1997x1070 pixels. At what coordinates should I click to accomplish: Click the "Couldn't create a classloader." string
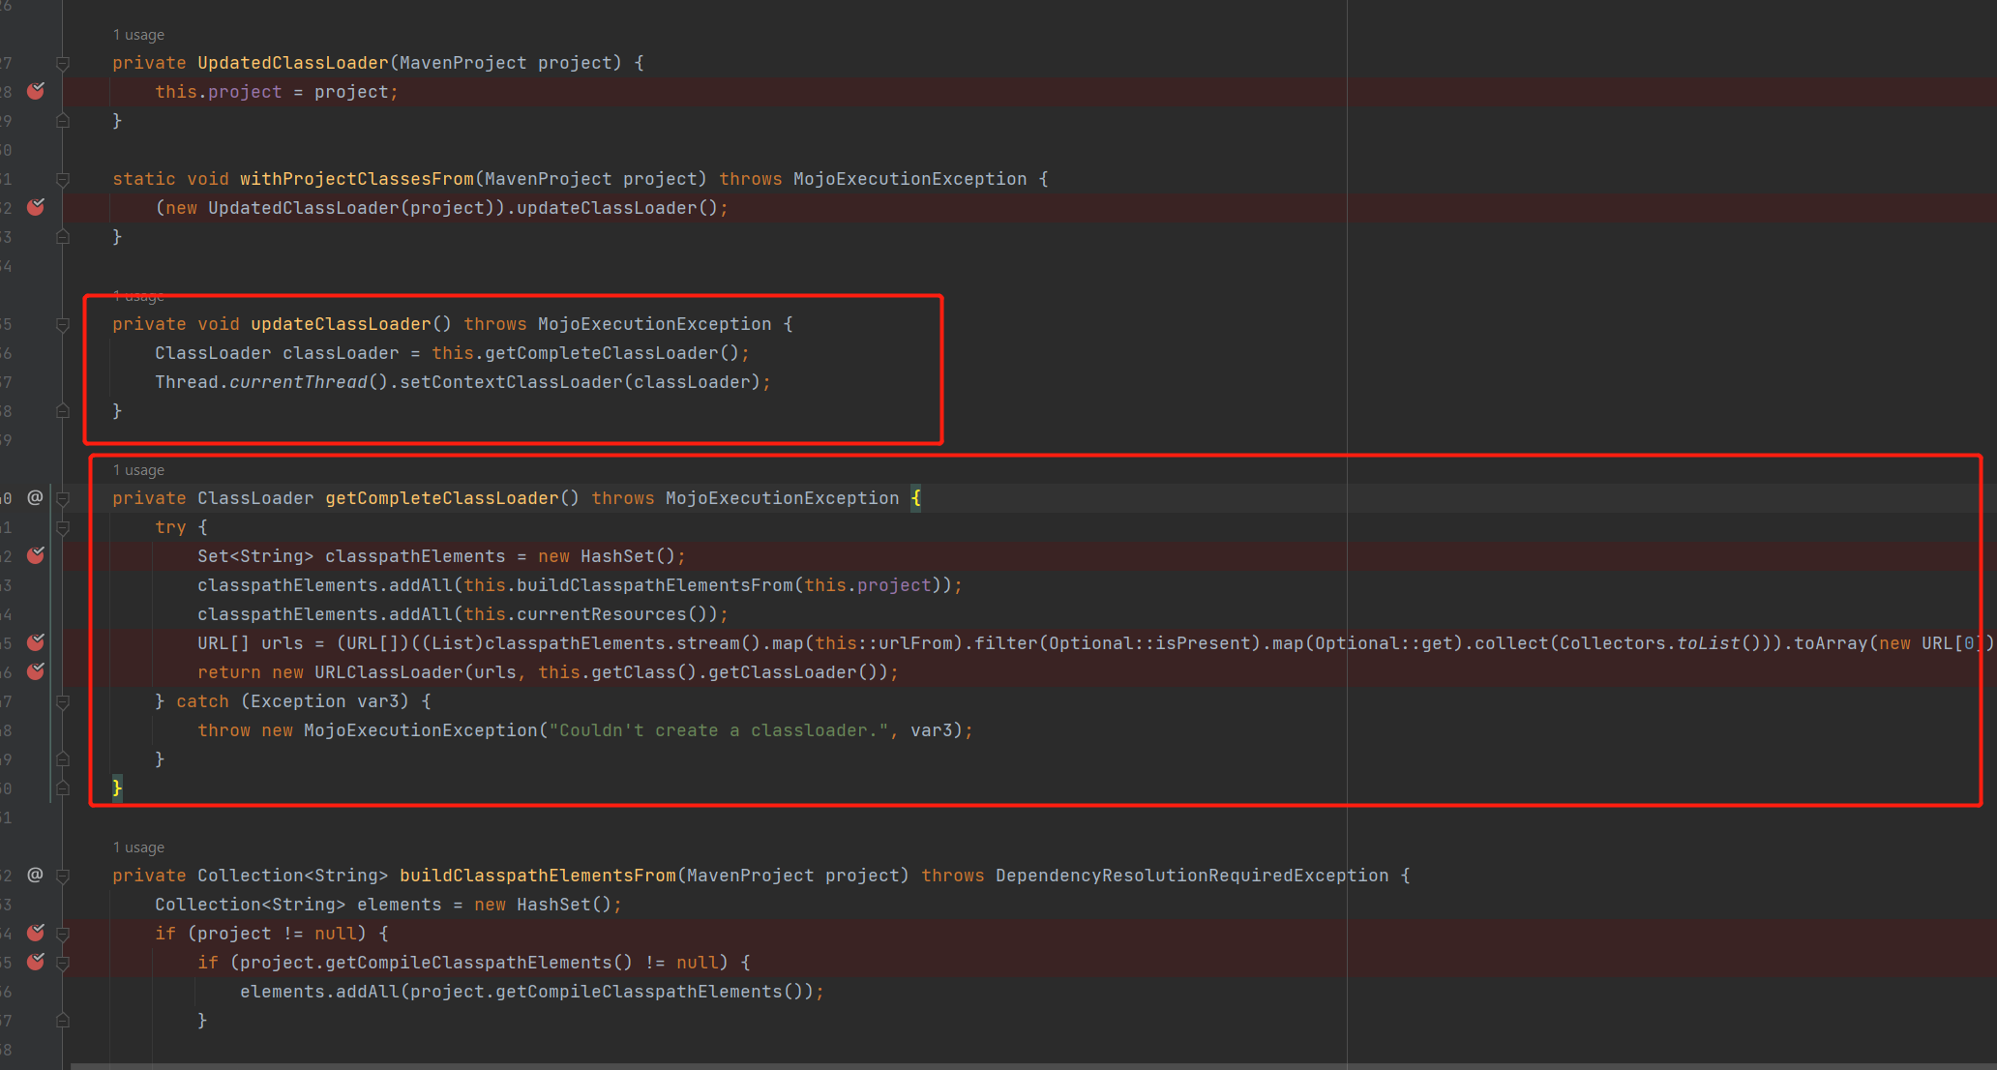click(719, 730)
